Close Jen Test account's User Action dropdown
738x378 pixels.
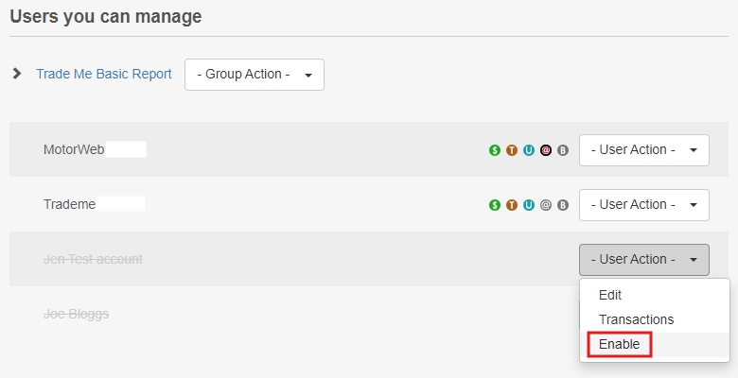tap(643, 260)
